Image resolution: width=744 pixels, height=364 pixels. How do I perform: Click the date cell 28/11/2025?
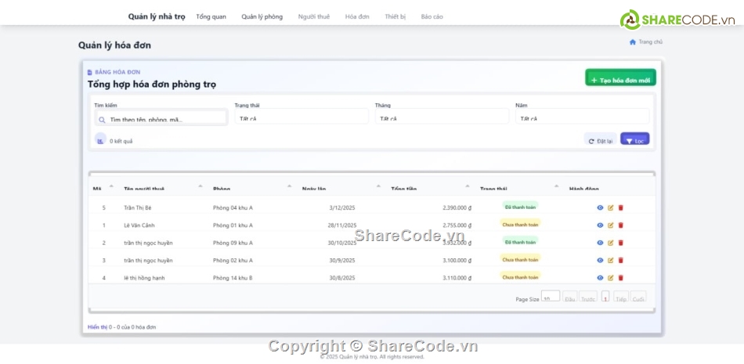click(x=342, y=225)
